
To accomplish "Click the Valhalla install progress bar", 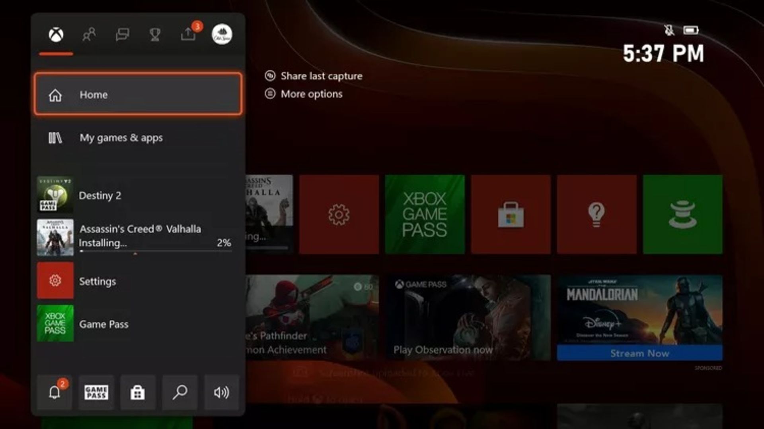I will coord(156,251).
